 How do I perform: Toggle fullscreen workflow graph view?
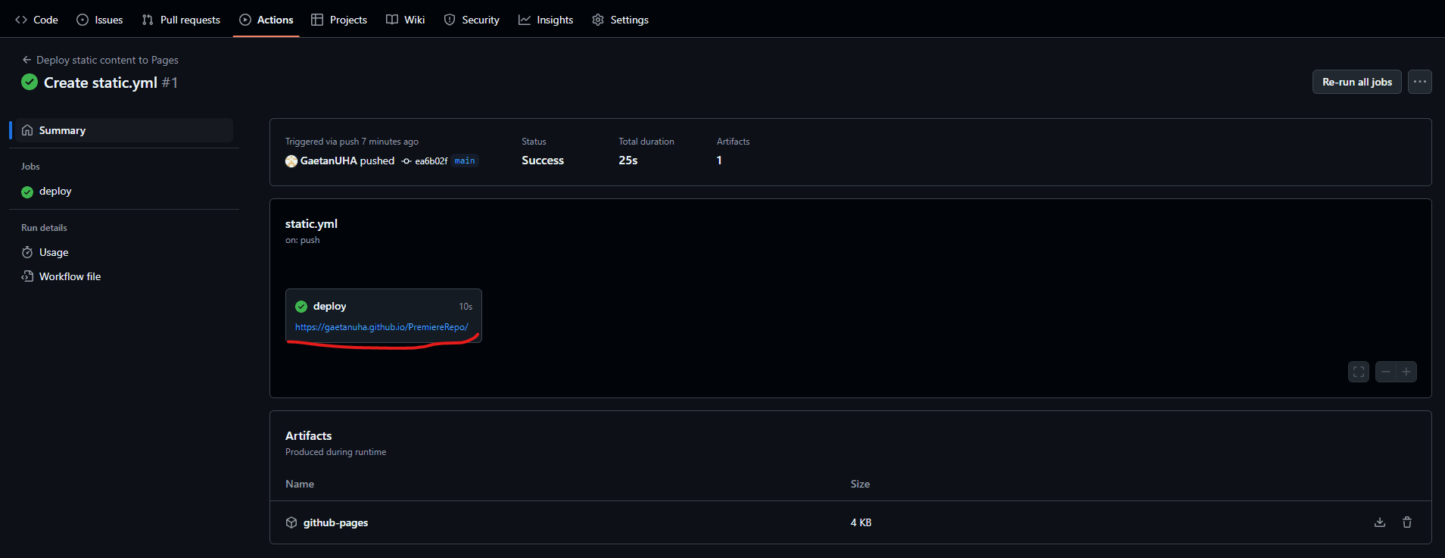click(x=1359, y=372)
